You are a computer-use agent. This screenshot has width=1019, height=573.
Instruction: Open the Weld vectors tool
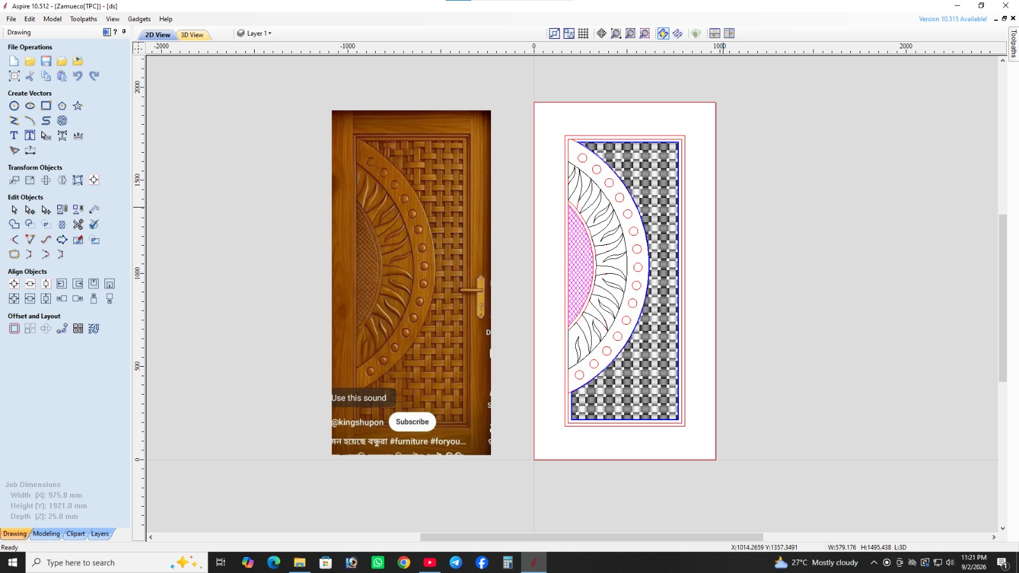[14, 224]
